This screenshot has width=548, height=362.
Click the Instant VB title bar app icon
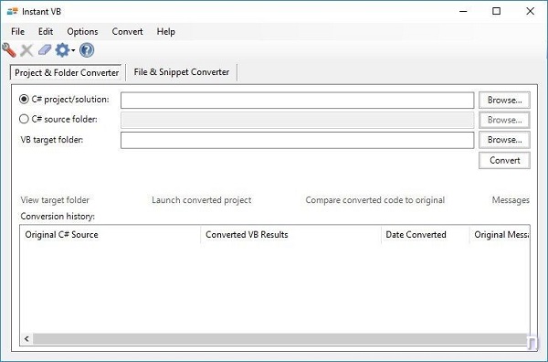pyautogui.click(x=12, y=11)
